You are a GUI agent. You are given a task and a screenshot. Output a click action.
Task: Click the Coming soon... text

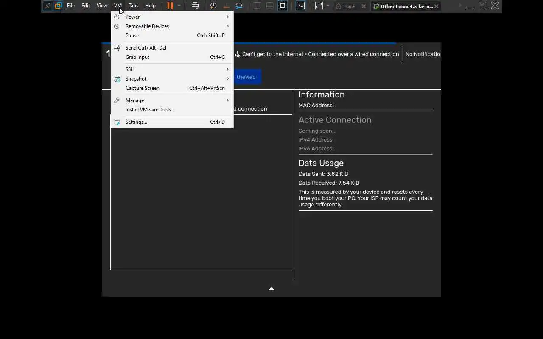tap(317, 131)
